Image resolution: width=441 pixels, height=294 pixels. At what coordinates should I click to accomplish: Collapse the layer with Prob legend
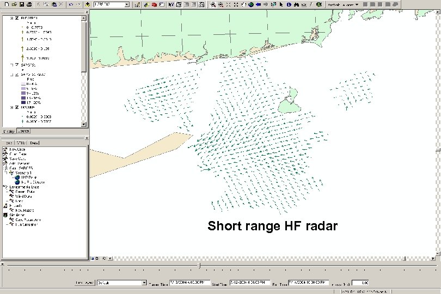click(x=12, y=75)
